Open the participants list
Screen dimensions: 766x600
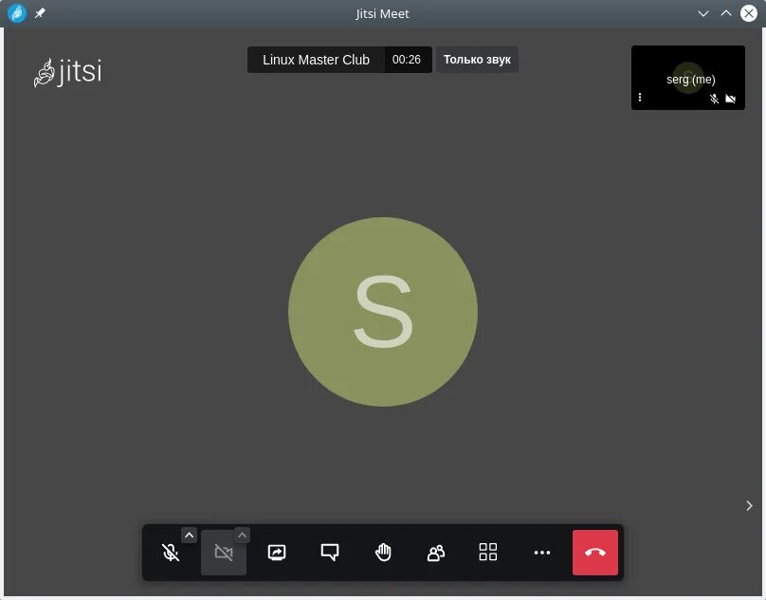(x=436, y=553)
